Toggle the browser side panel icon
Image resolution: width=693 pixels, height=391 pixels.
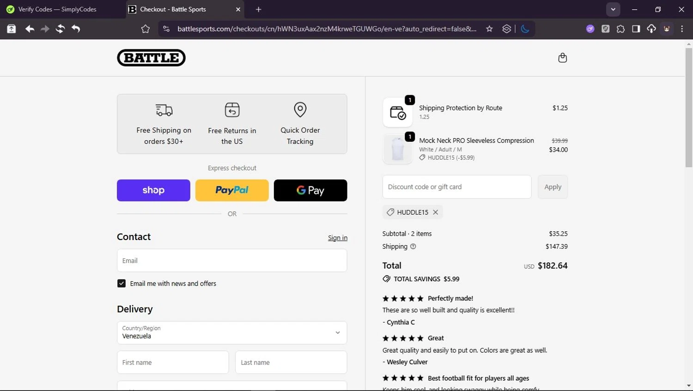point(636,29)
